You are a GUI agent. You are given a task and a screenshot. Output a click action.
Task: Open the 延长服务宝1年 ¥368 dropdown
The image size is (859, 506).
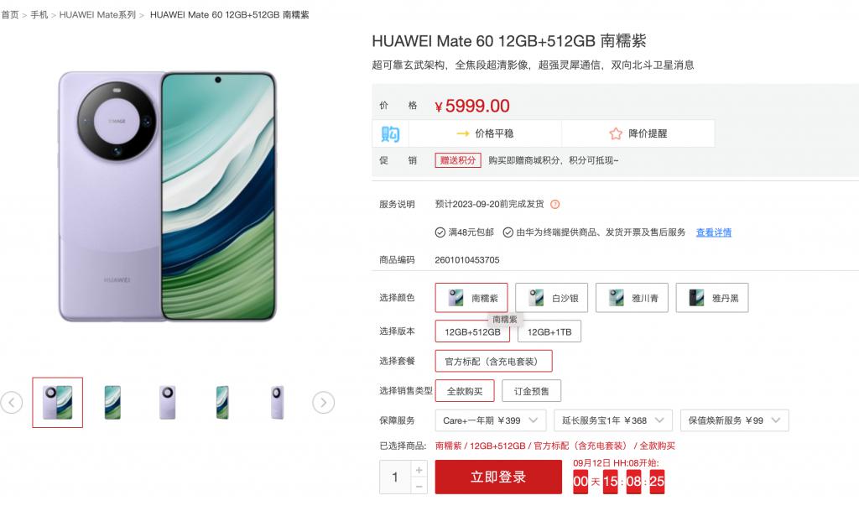[x=613, y=420]
